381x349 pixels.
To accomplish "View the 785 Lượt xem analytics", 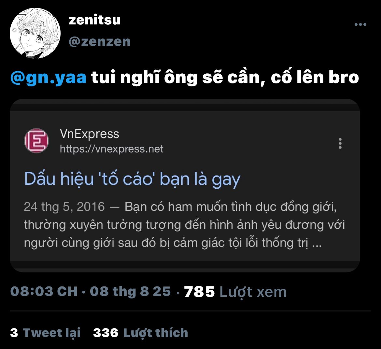I will point(235,292).
